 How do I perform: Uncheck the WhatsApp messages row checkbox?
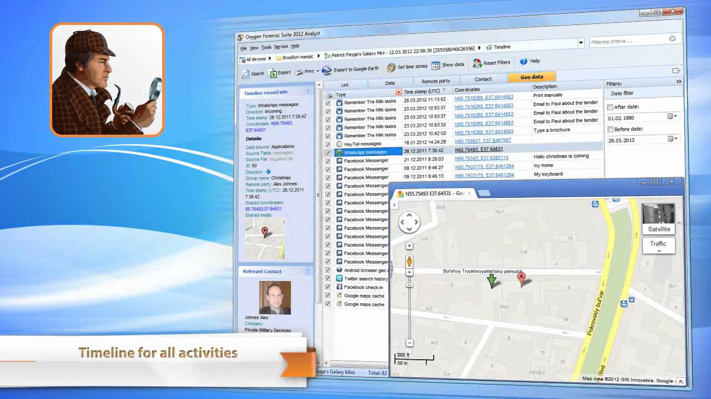tap(328, 152)
